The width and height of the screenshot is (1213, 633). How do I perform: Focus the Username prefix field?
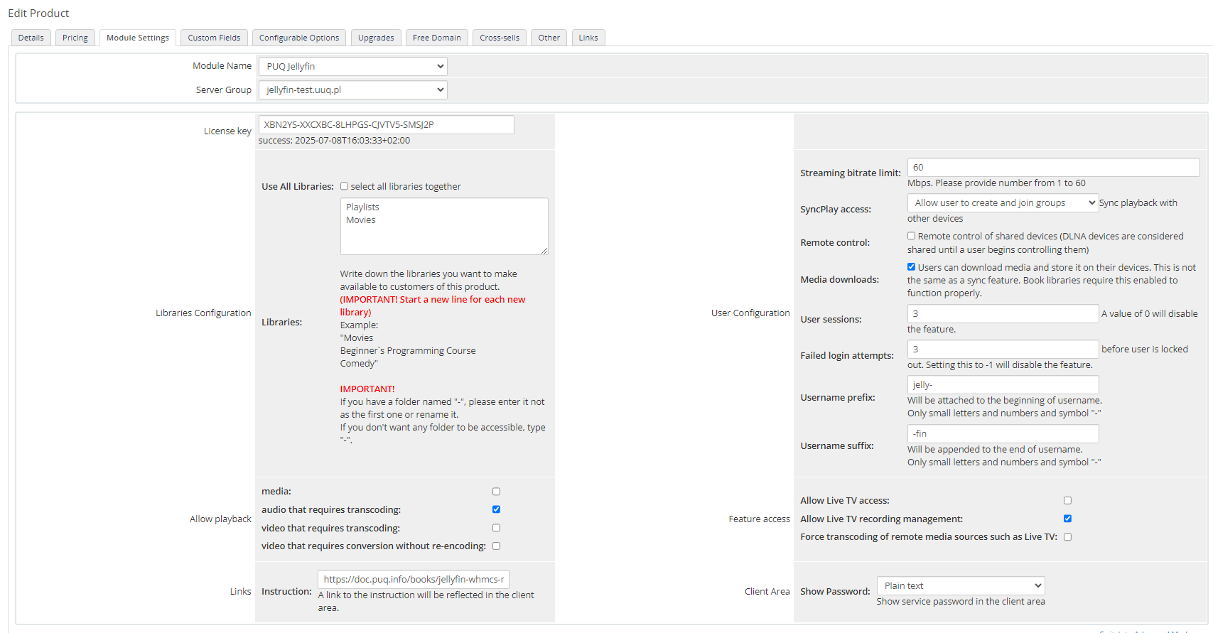click(1003, 384)
